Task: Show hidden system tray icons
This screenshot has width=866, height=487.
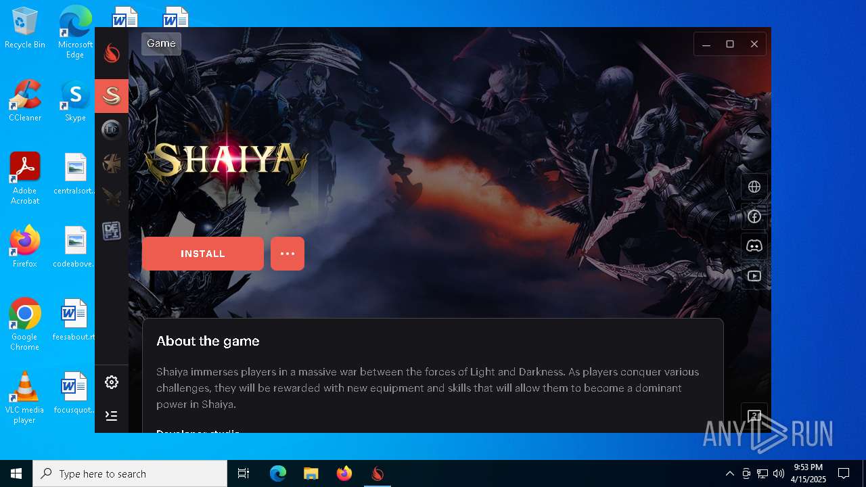Action: [x=729, y=473]
